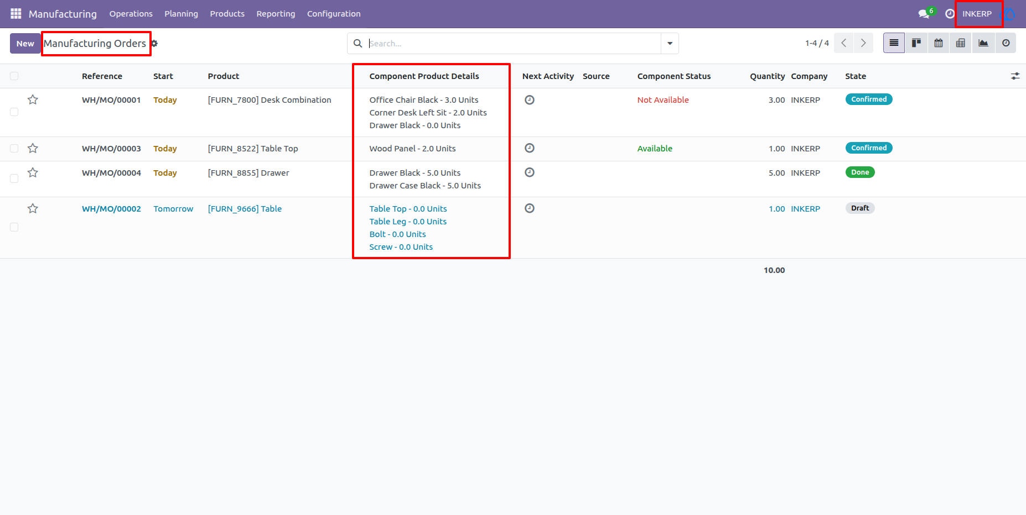Screen dimensions: 1026x515
Task: Open the apps grid home menu
Action: (15, 13)
